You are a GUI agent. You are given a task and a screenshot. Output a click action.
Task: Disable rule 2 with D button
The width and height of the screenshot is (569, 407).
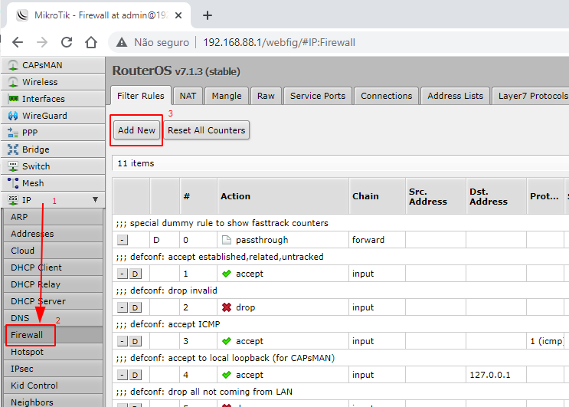[x=136, y=307]
